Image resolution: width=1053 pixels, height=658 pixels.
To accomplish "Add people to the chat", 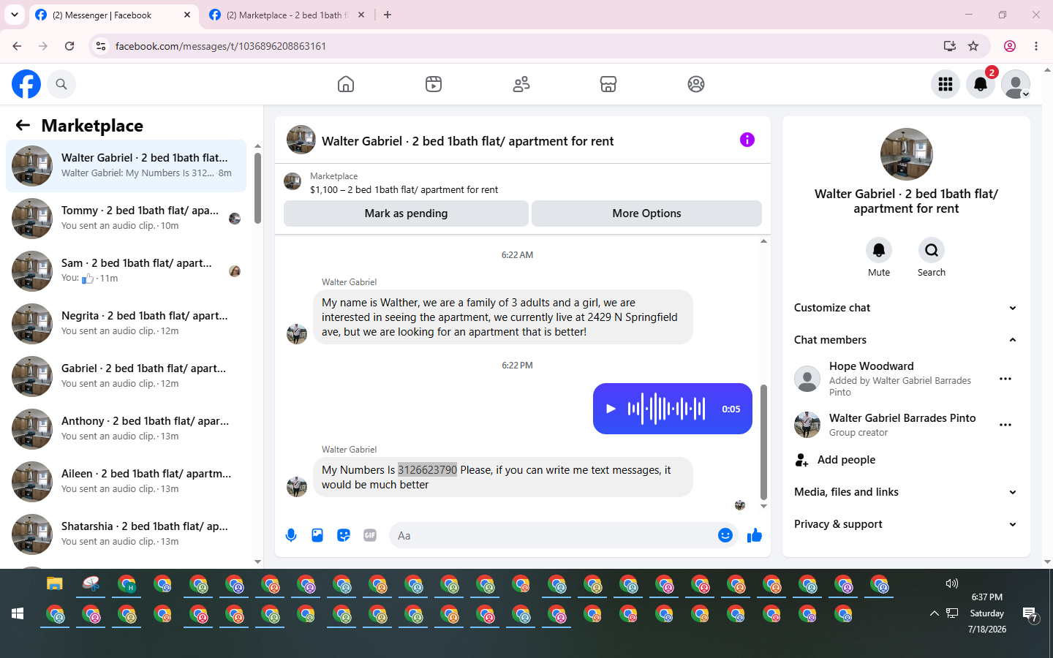I will pos(906,460).
